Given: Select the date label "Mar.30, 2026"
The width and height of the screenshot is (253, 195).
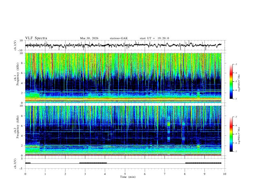Looking at the screenshot, I should click(89, 38).
